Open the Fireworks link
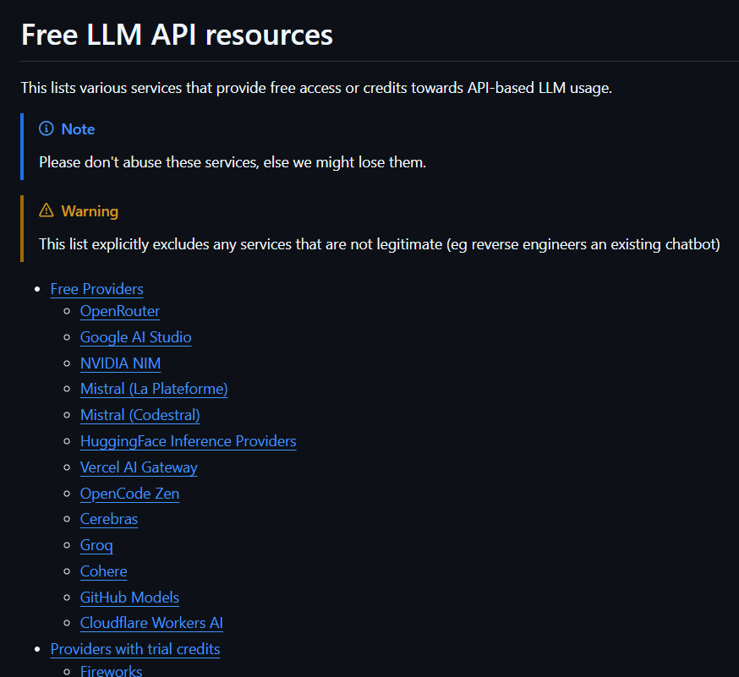This screenshot has width=739, height=677. tap(112, 671)
